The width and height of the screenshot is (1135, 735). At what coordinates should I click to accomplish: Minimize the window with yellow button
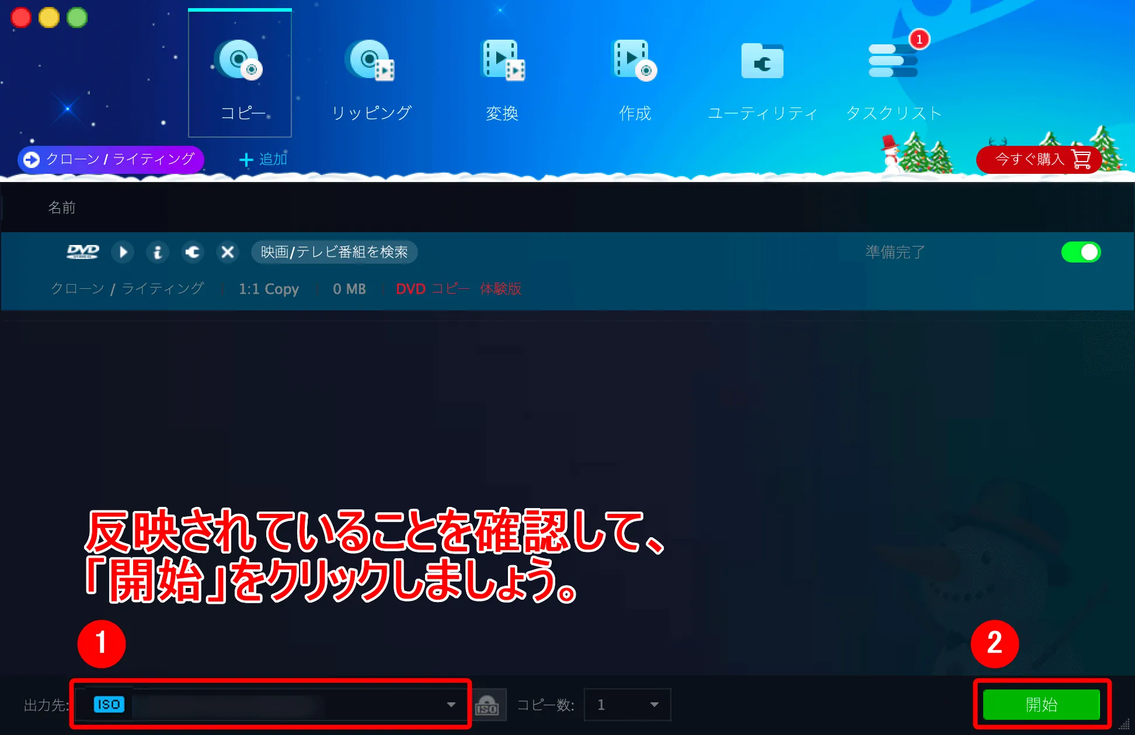point(49,17)
